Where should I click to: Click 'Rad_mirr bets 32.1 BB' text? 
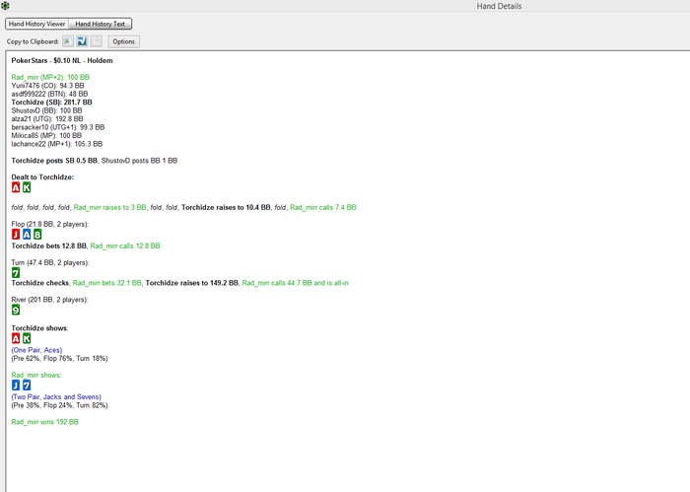[106, 283]
